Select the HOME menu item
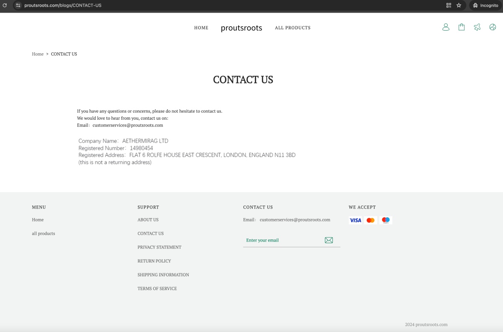Screen dimensions: 503x332 201,28
